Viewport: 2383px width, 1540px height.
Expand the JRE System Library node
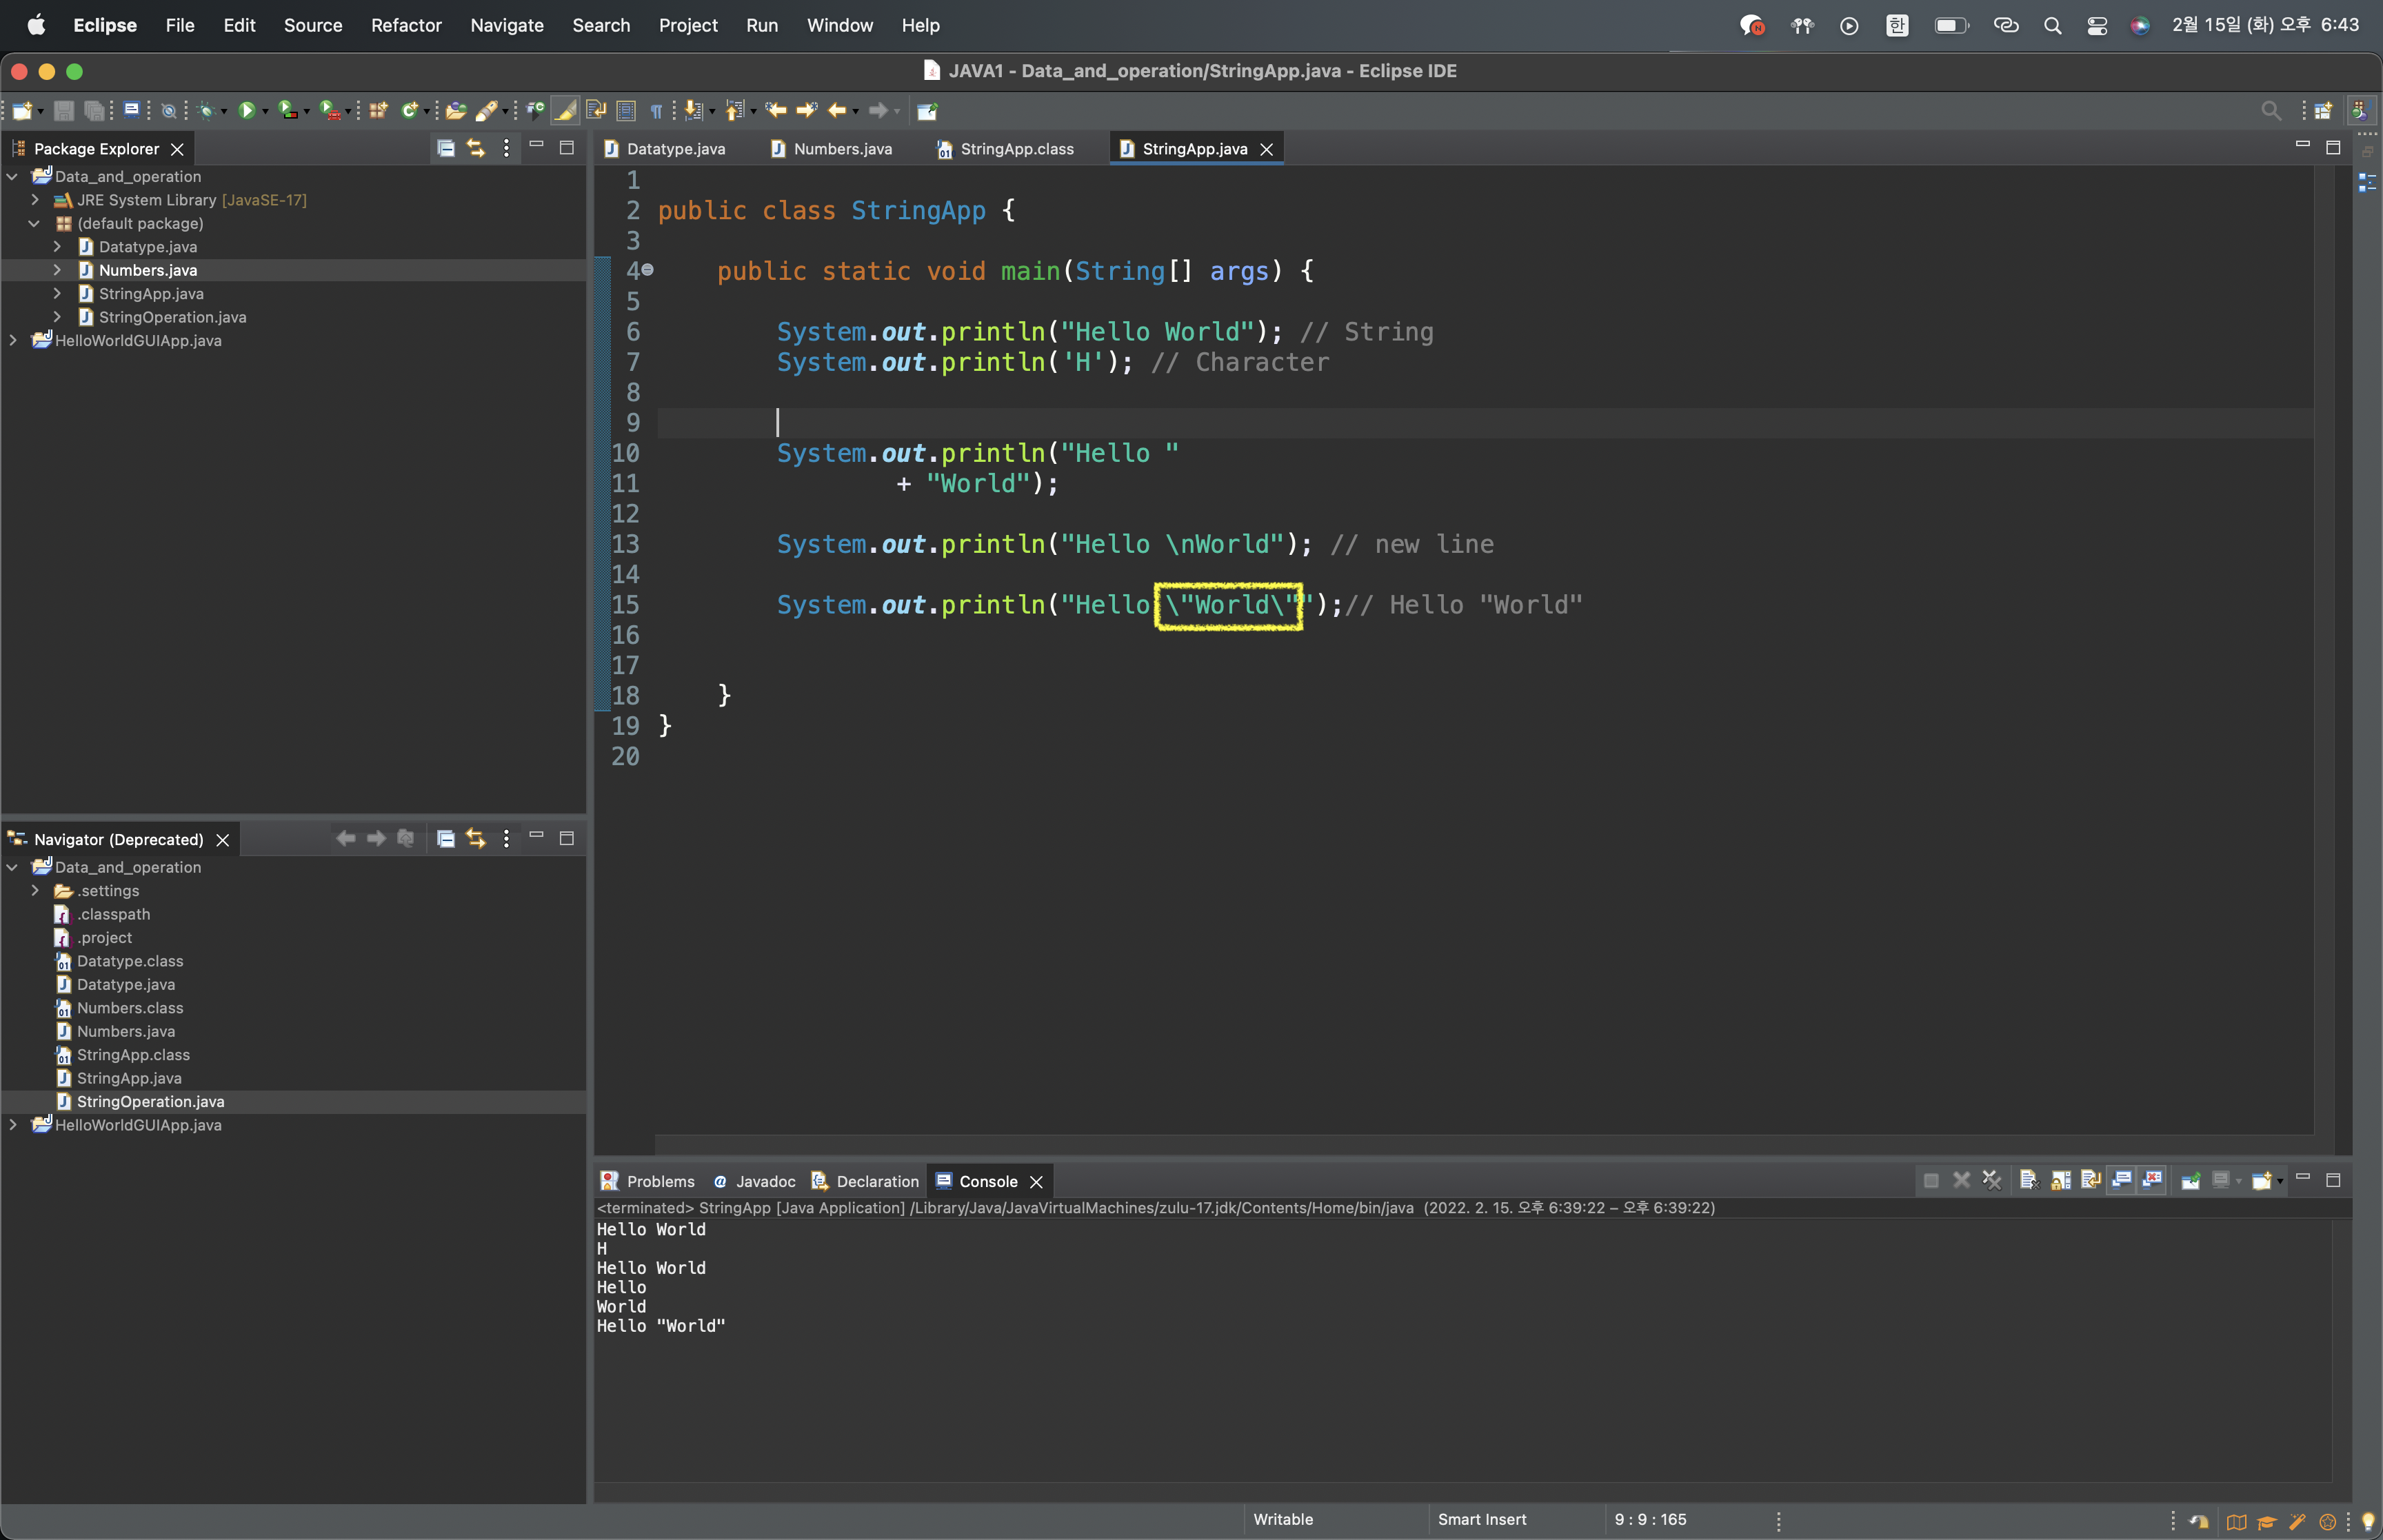click(x=35, y=200)
